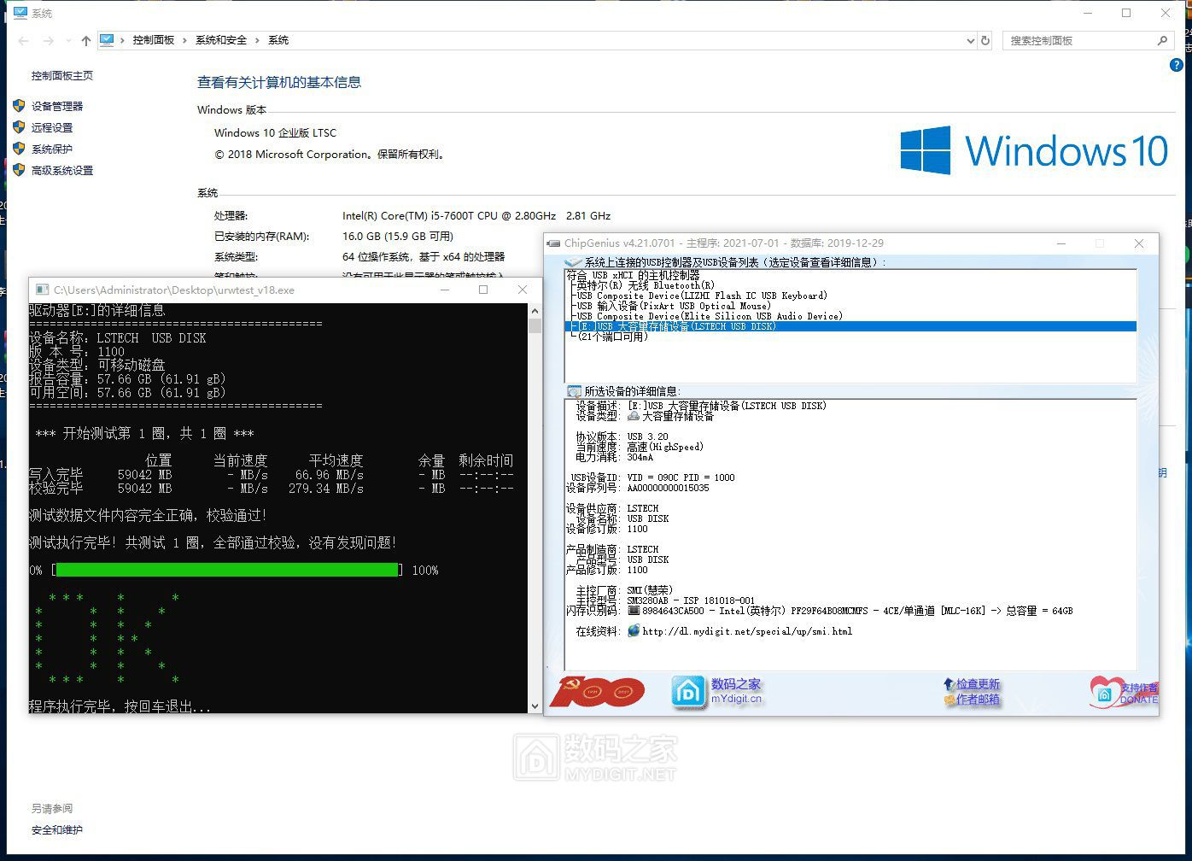Minimize the ChipGenius window

pyautogui.click(x=1061, y=243)
